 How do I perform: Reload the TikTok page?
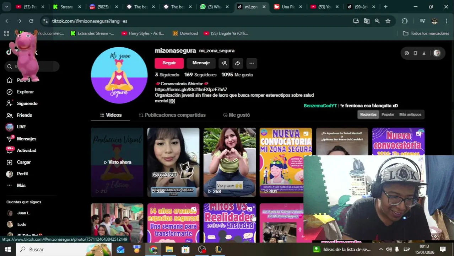[31, 21]
